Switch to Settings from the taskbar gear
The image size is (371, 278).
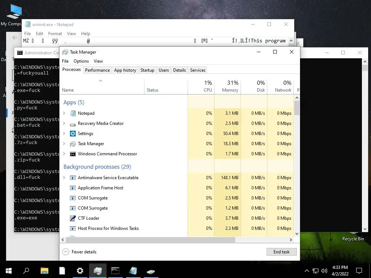[x=80, y=271]
